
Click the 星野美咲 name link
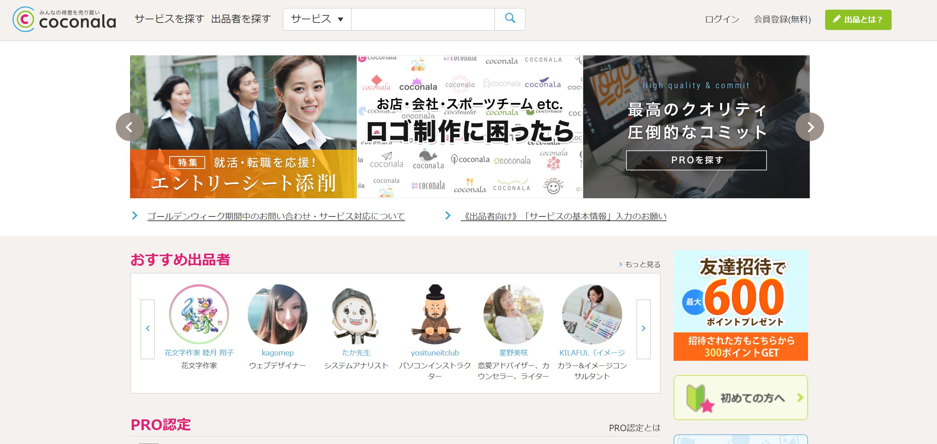513,353
